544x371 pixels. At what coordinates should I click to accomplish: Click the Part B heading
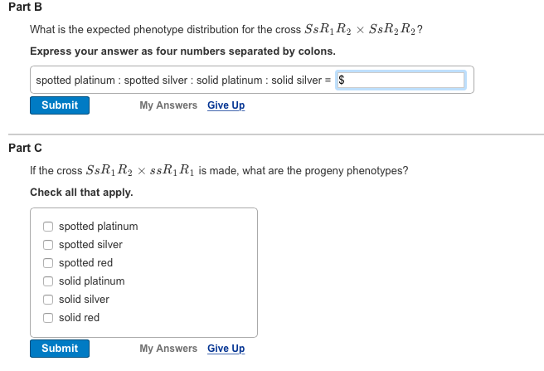pyautogui.click(x=25, y=7)
